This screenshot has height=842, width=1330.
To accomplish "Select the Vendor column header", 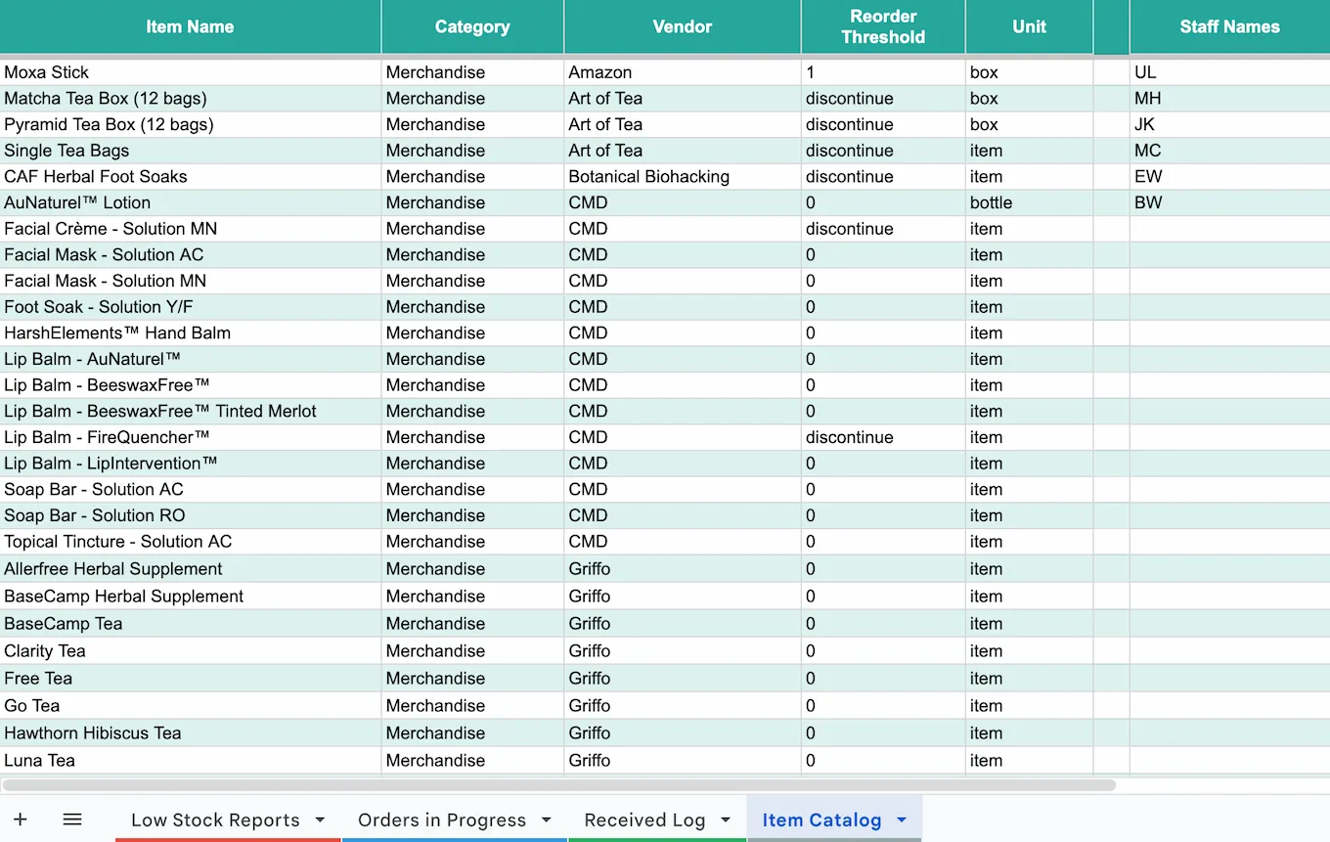I will [682, 26].
